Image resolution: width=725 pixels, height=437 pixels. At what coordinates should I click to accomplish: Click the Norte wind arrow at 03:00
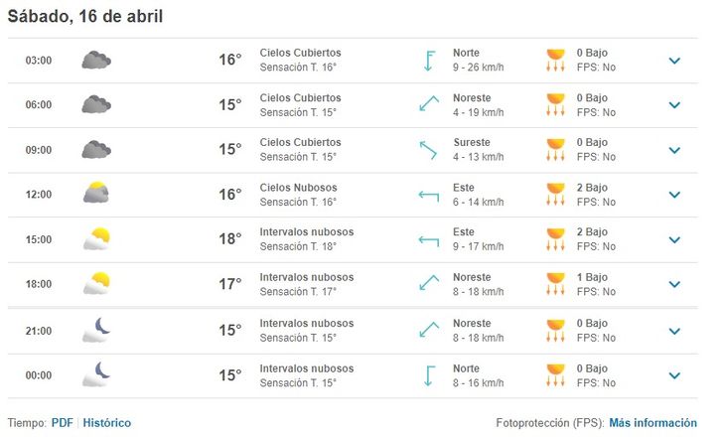point(429,61)
